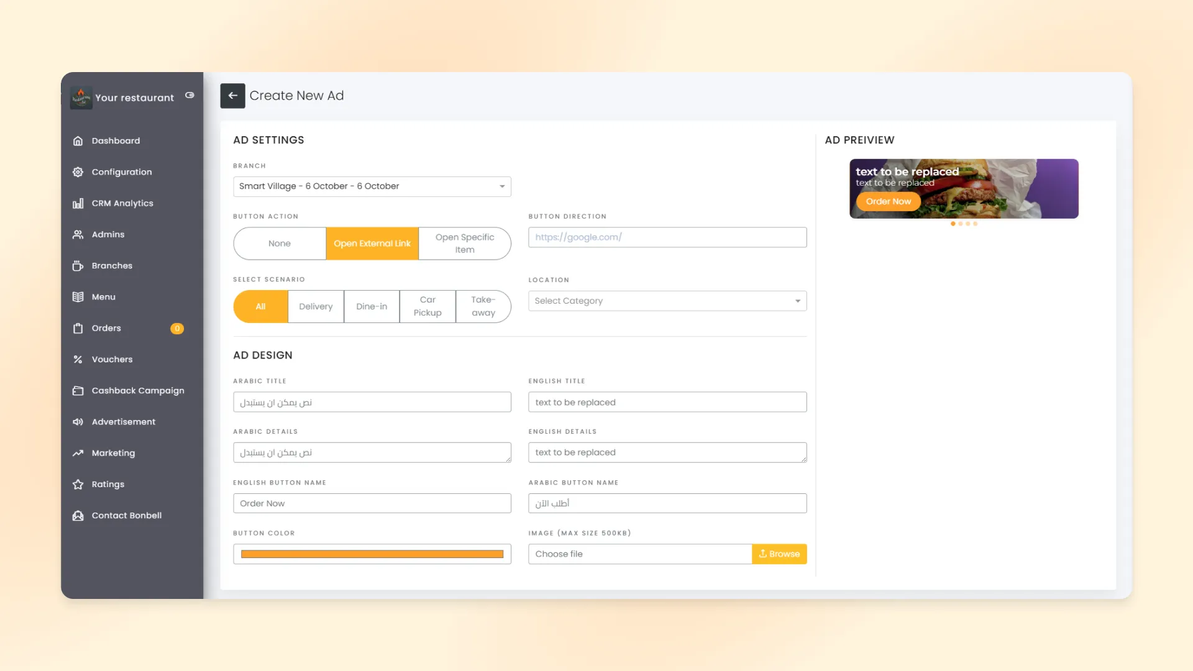Click the Cashback Campaign wallet icon

tap(78, 391)
